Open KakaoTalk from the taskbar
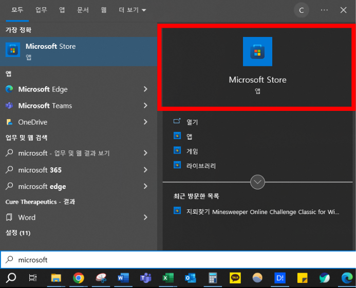This screenshot has height=288, width=356. pyautogui.click(x=235, y=278)
